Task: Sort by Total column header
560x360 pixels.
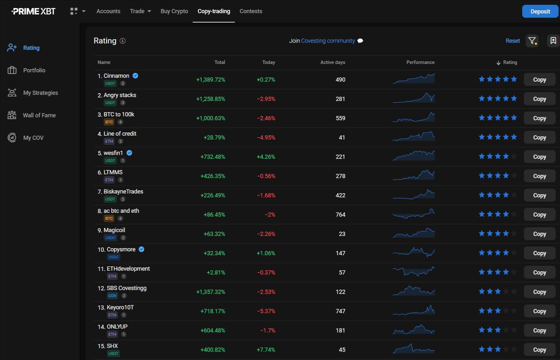Action: [220, 62]
